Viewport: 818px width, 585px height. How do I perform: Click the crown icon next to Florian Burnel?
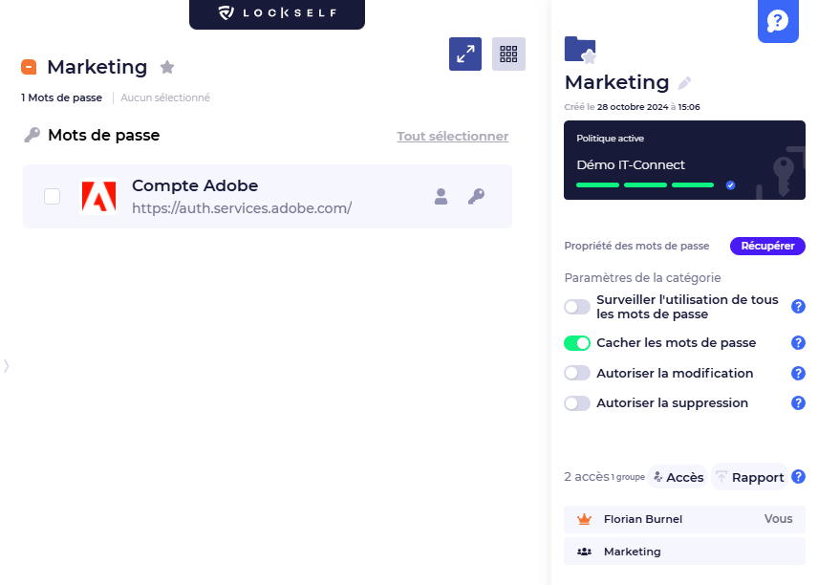tap(583, 519)
